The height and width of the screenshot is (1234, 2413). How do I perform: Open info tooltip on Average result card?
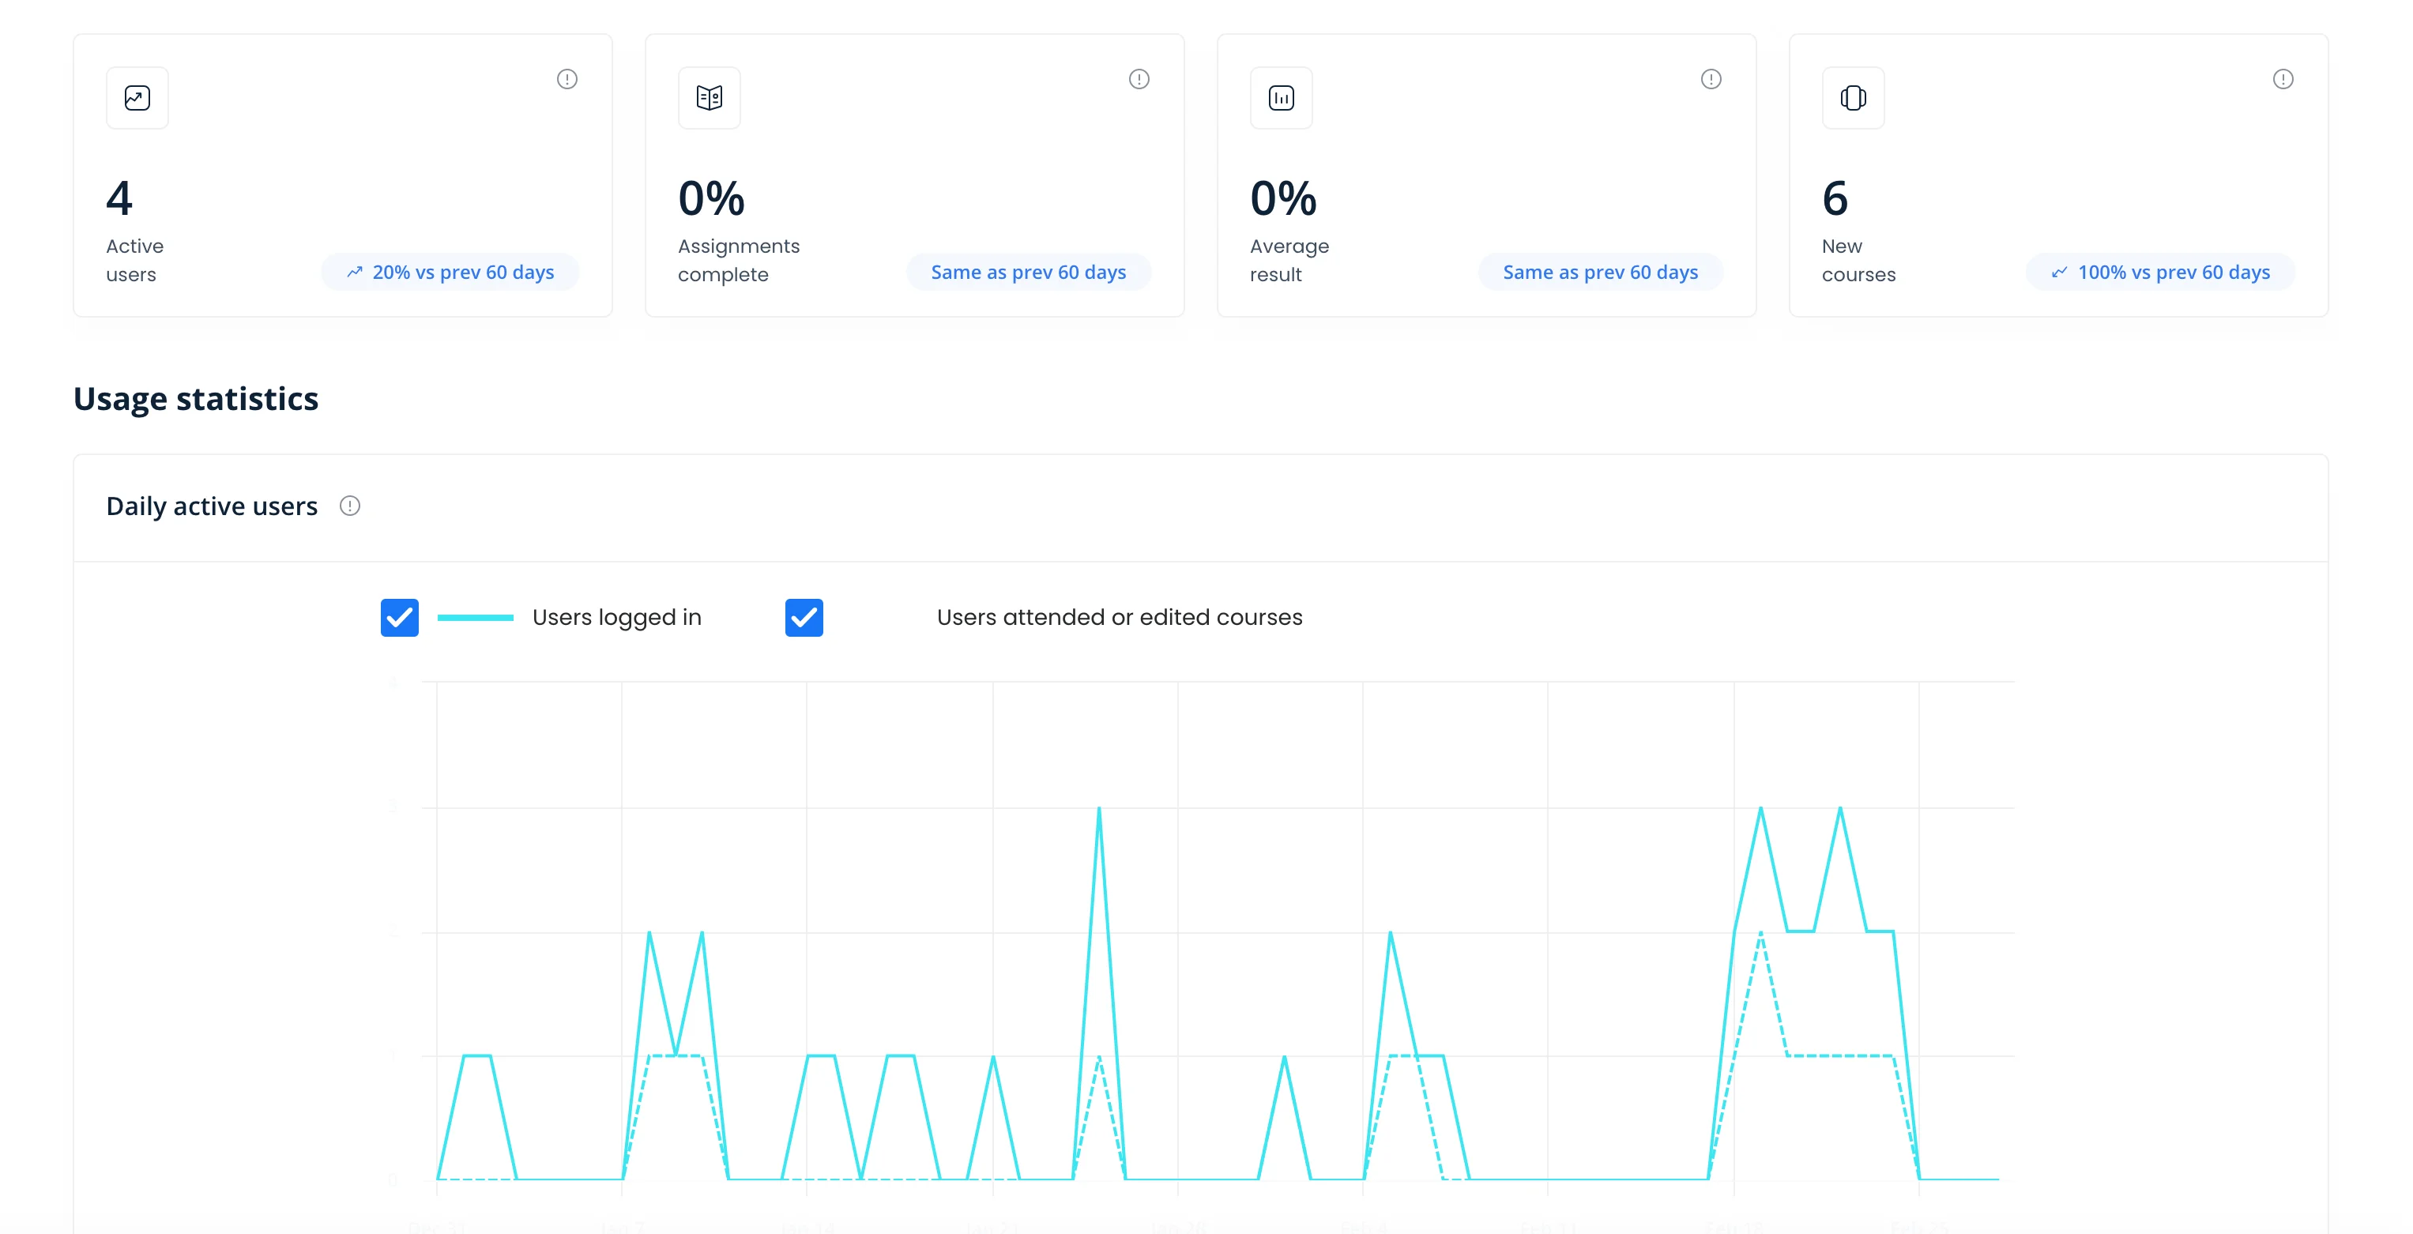[x=1711, y=79]
